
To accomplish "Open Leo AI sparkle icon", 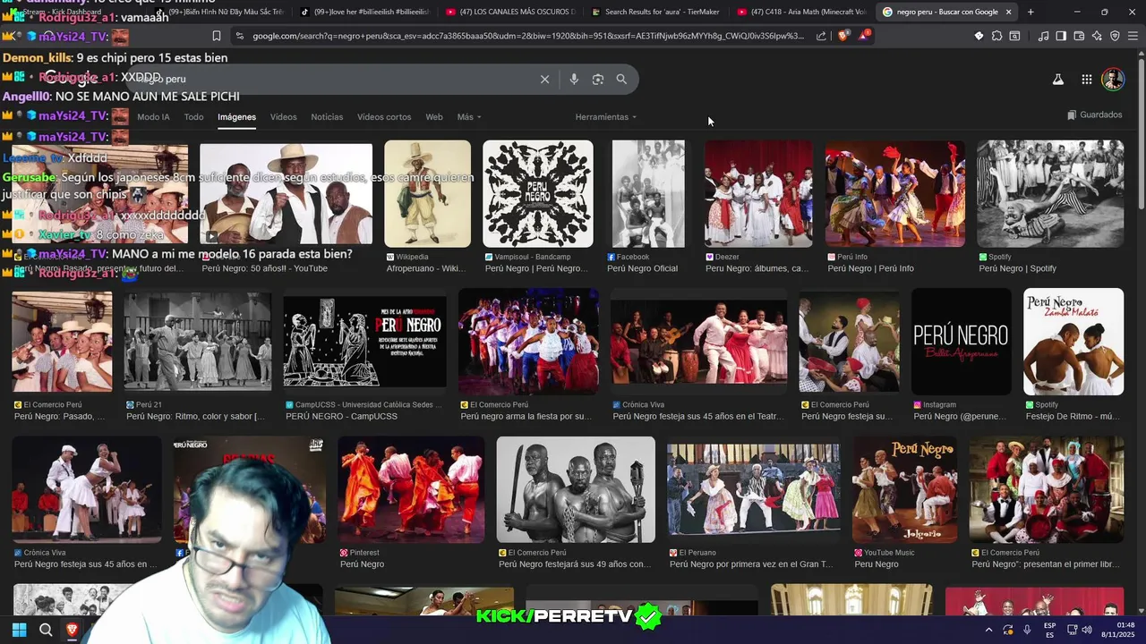I will tap(1097, 36).
